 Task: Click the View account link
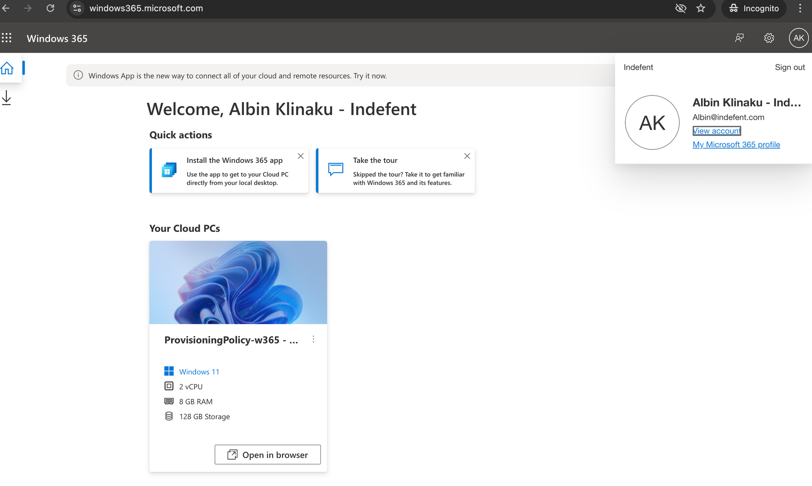pos(717,131)
